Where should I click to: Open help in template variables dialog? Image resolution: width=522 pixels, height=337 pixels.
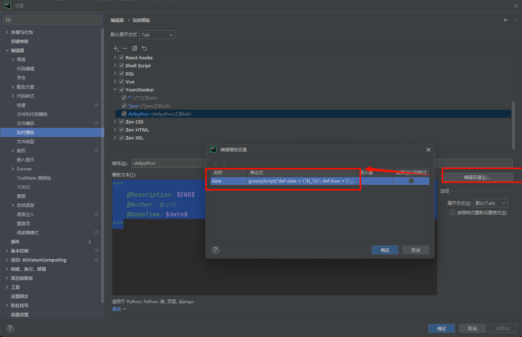pyautogui.click(x=216, y=250)
